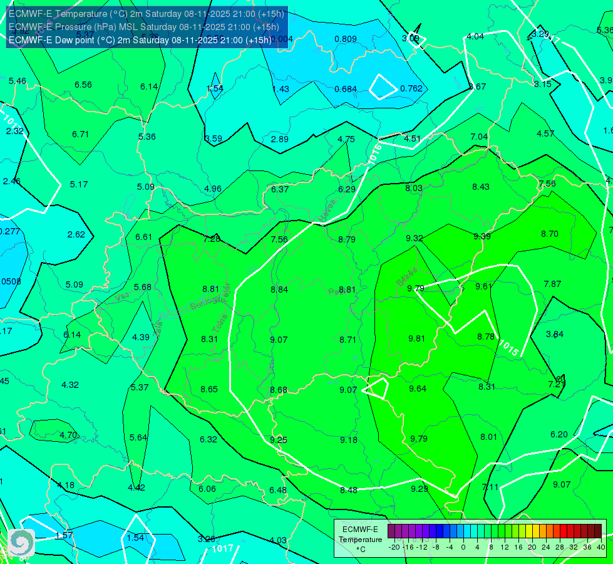Click the purple -20°C legend swatch
The image size is (613, 564).
click(x=391, y=531)
